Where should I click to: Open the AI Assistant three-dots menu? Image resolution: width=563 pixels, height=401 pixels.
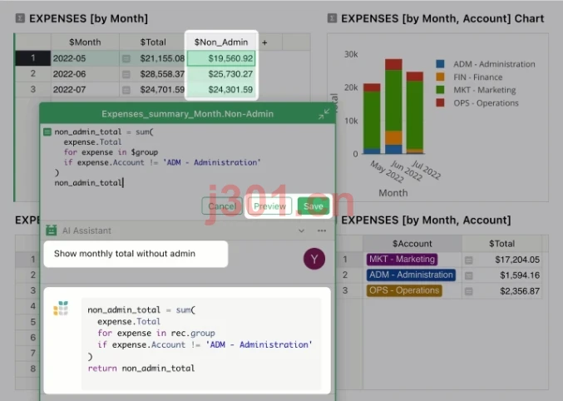[x=322, y=230]
